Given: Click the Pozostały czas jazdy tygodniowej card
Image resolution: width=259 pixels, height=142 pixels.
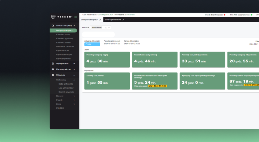Looking at the screenshot, I should point(202,59).
